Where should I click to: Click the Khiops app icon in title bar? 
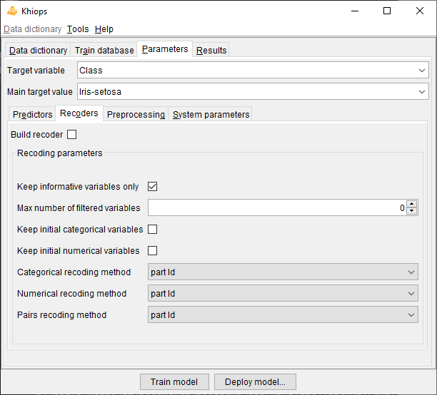tap(11, 11)
